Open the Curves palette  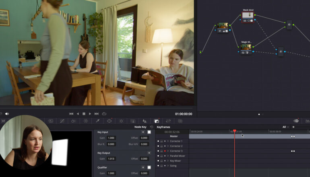pos(62,121)
